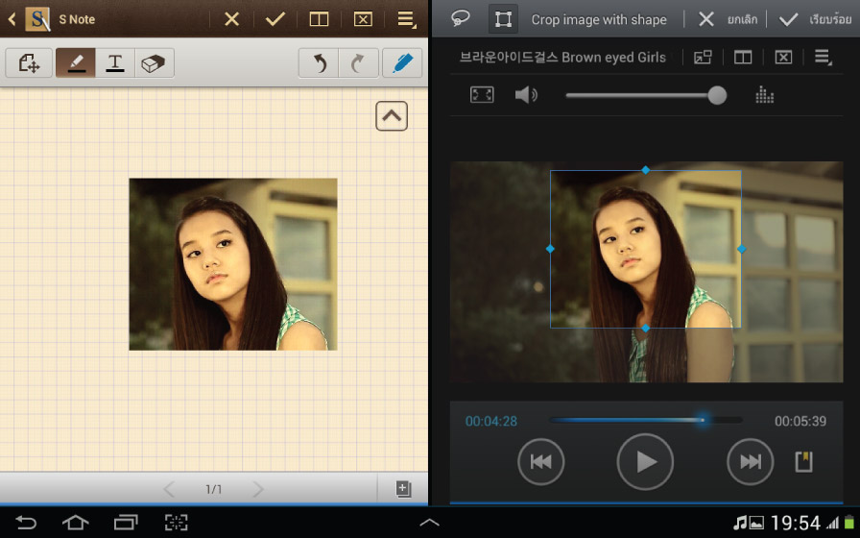This screenshot has width=860, height=538.
Task: Choose the lasso crop shape
Action: click(x=460, y=19)
